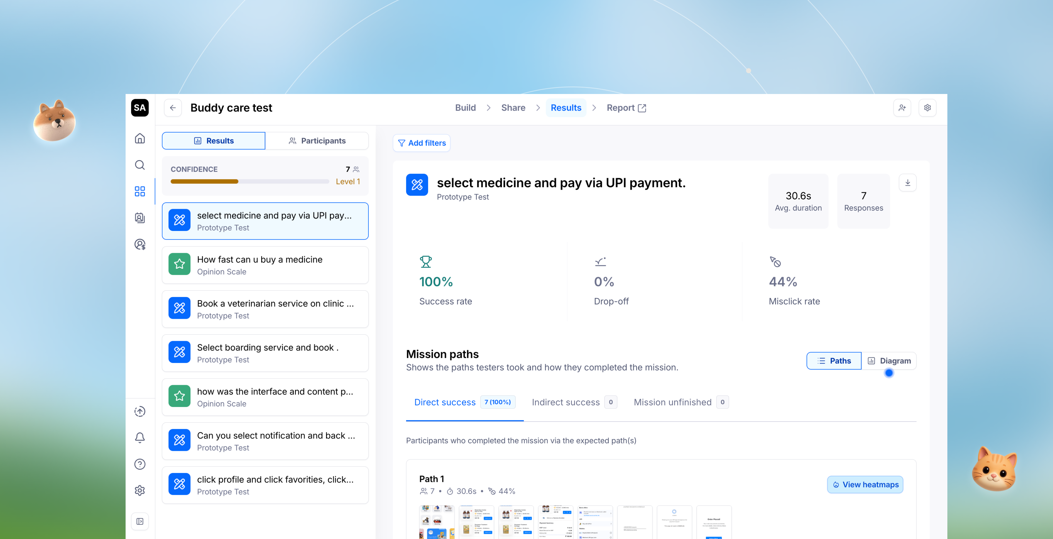The image size is (1053, 539).
Task: Click the Confidence level progress bar
Action: [x=250, y=181]
